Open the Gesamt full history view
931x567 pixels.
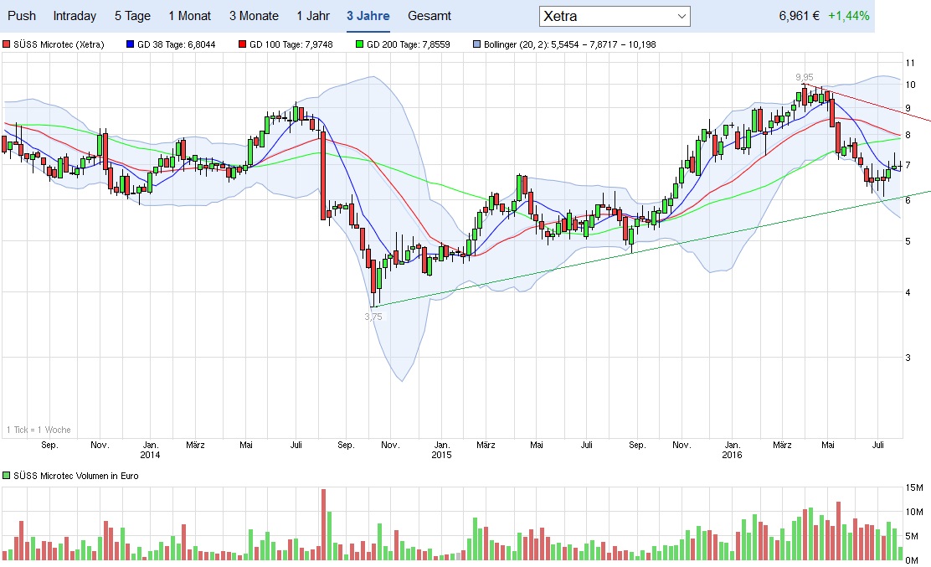[x=429, y=16]
